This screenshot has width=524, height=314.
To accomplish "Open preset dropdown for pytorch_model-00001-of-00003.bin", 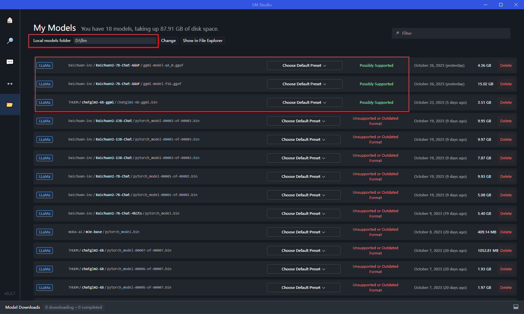I will 303,139.
